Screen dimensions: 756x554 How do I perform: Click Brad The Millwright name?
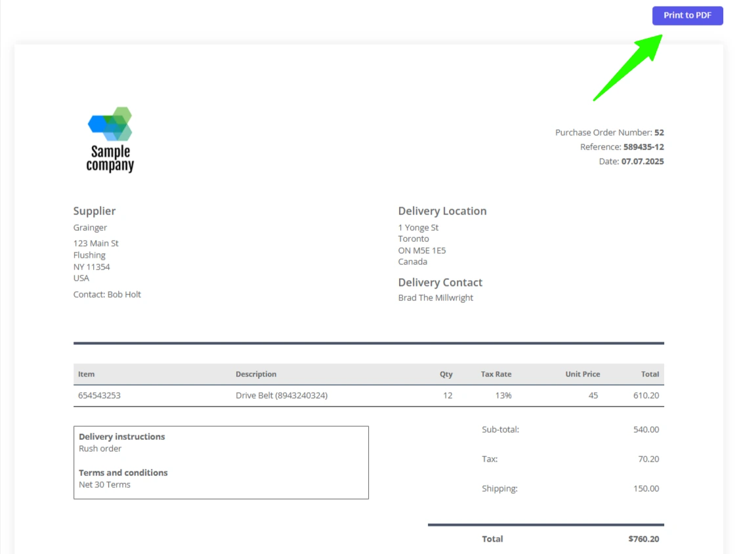[435, 298]
